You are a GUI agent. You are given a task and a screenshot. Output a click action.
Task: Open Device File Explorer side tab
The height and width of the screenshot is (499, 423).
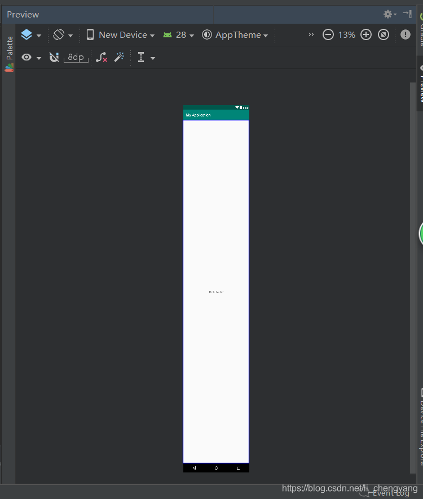coord(420,427)
